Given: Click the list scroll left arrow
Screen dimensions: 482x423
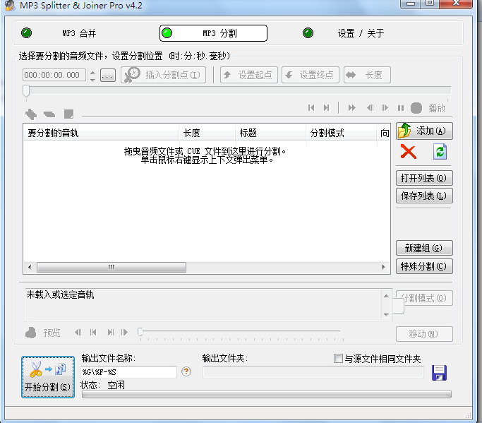Looking at the screenshot, I should (30, 267).
